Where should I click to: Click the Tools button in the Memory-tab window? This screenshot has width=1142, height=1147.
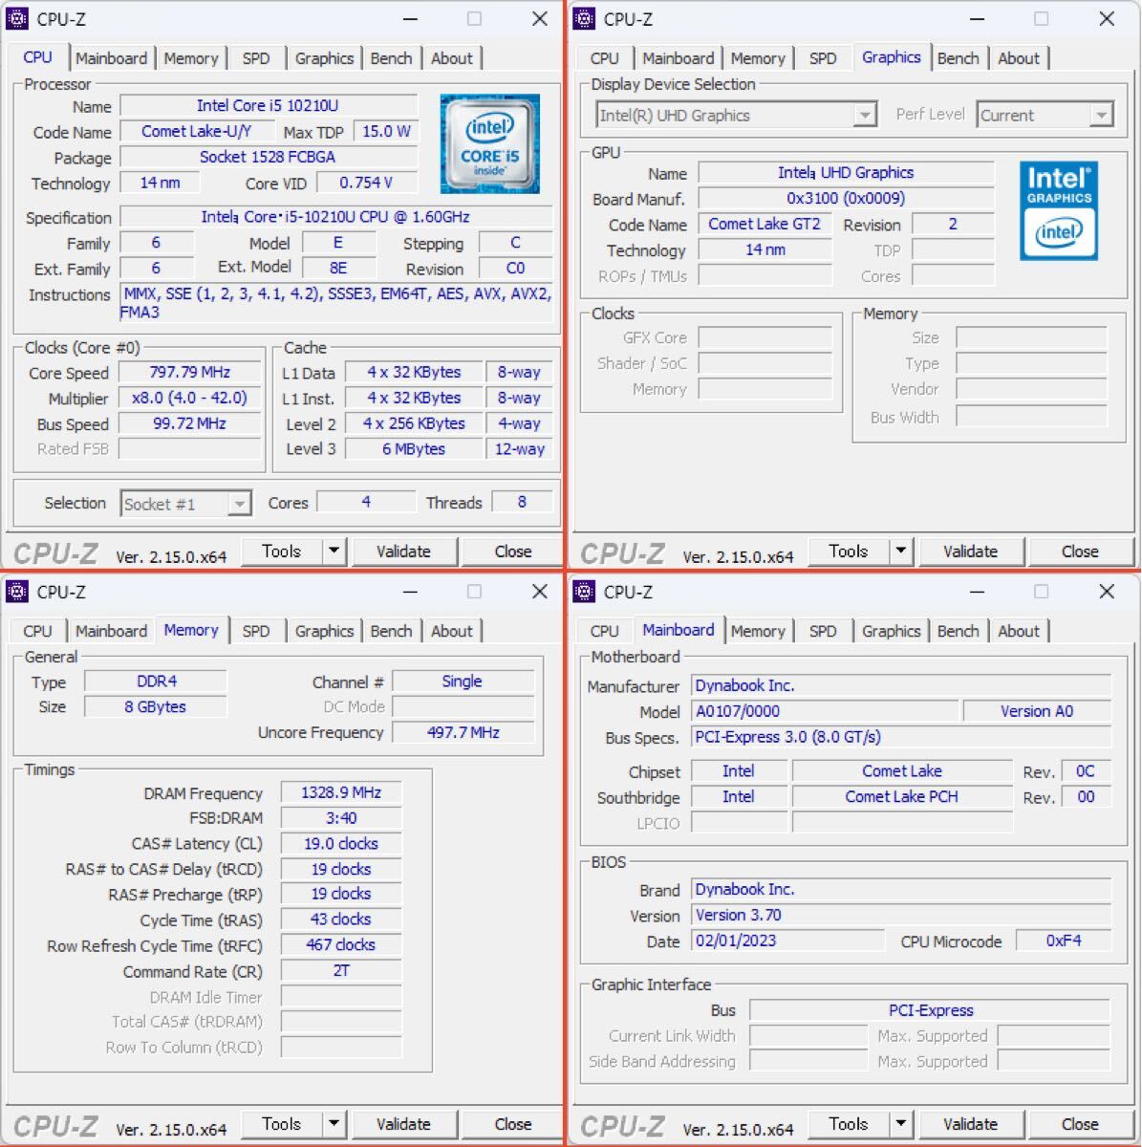click(281, 1124)
